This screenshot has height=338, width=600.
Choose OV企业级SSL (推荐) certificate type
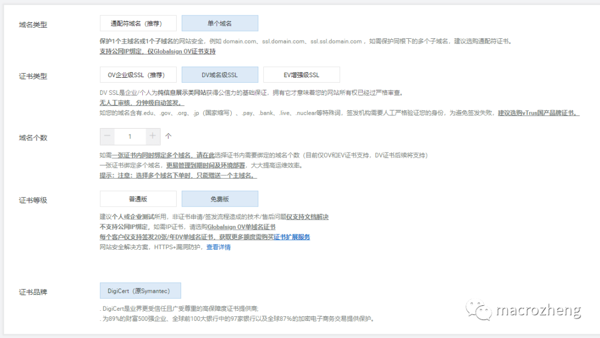pos(138,75)
